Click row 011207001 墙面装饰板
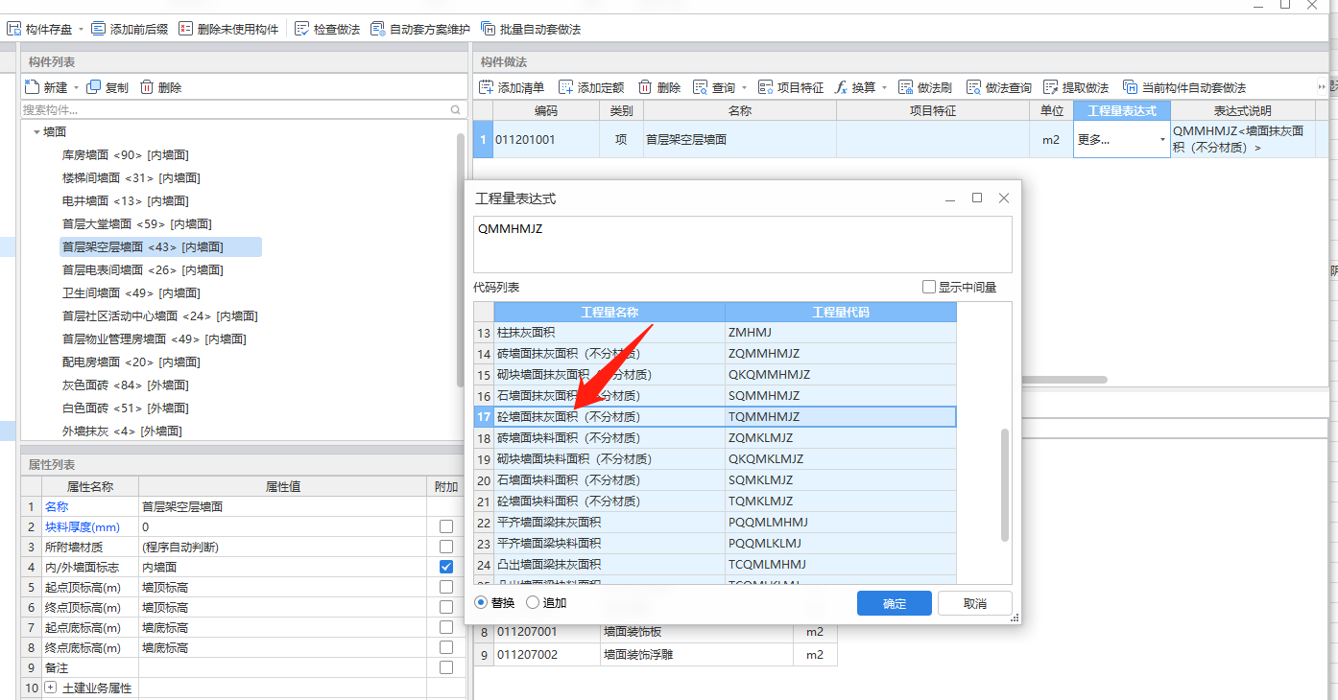This screenshot has width=1338, height=700. (656, 632)
